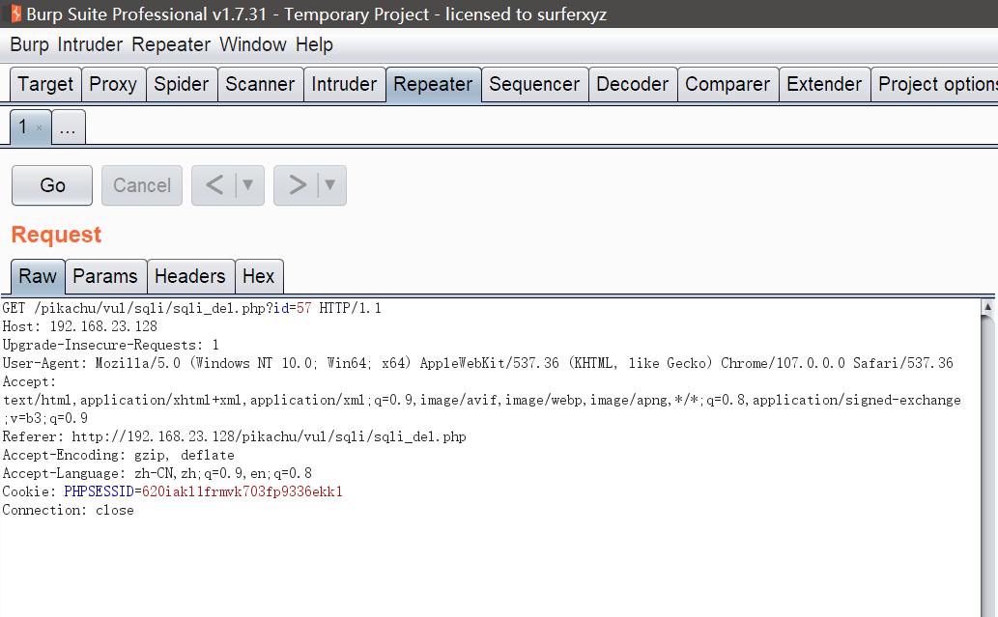Add a new repeater tab with the ... tab
The width and height of the screenshot is (998, 617).
(x=69, y=127)
